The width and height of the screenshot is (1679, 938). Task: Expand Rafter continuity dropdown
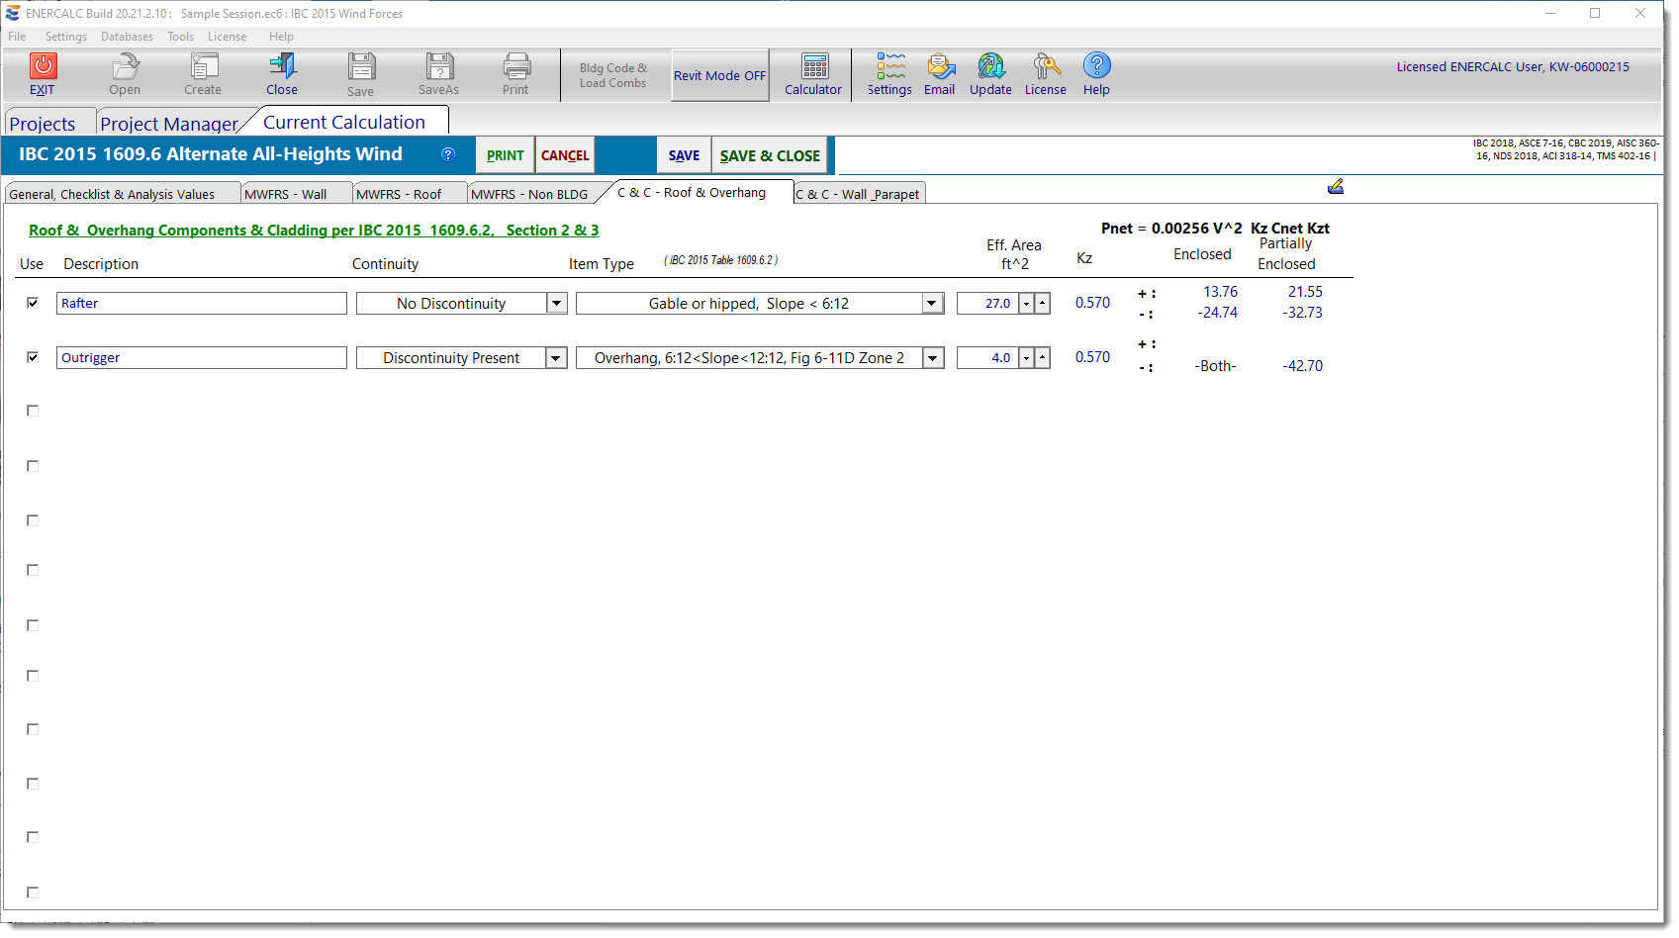(557, 304)
